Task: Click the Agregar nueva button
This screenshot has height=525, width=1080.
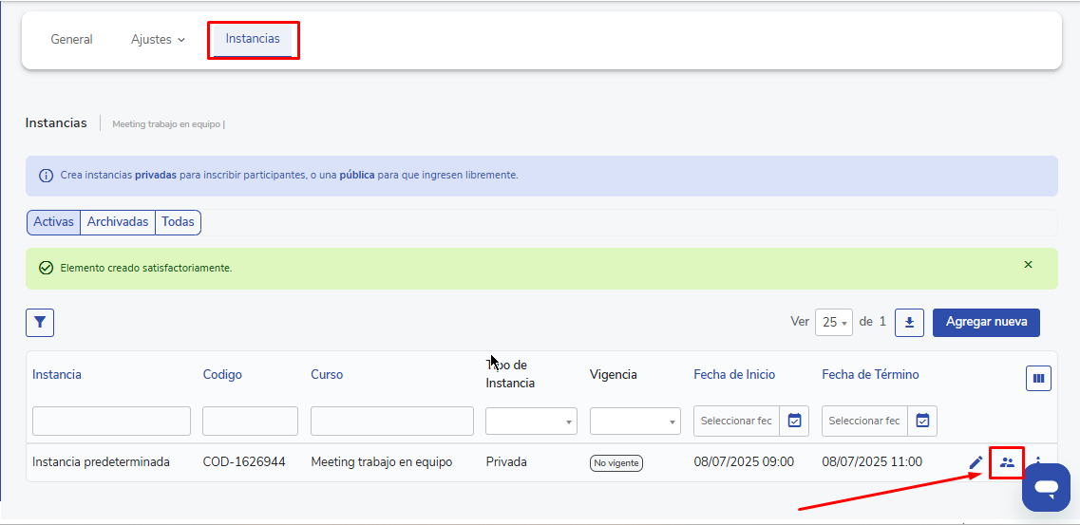Action: pyautogui.click(x=986, y=322)
